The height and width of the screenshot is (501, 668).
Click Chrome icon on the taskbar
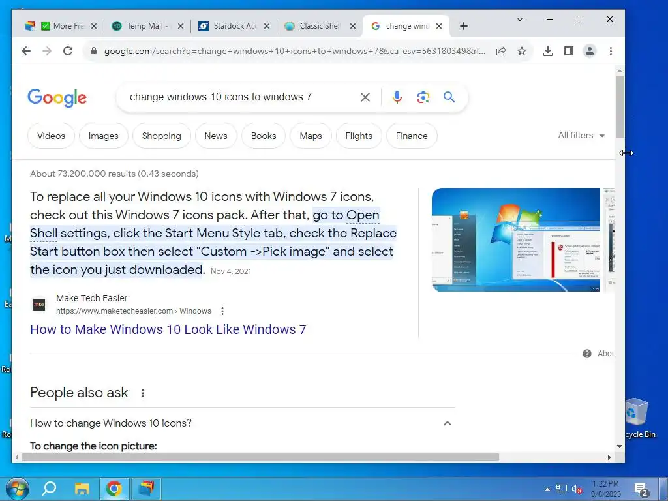(114, 488)
